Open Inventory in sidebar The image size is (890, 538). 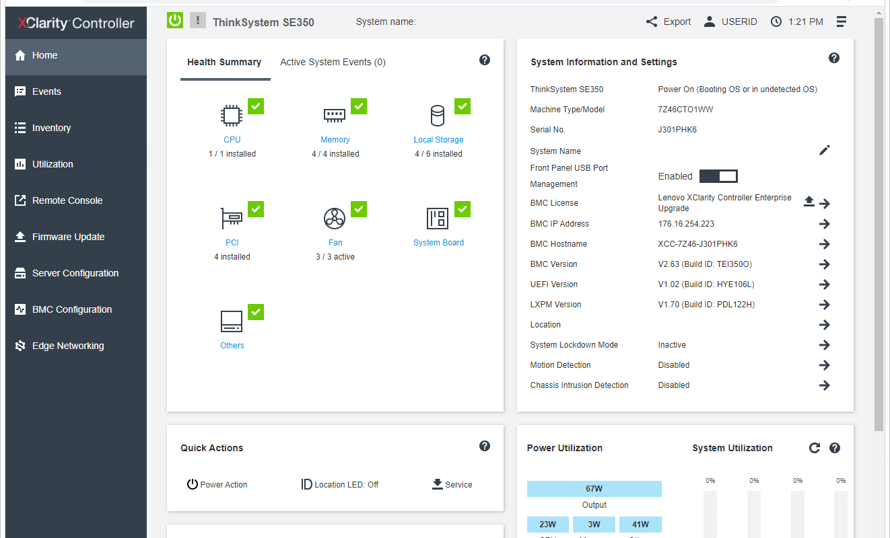pos(76,128)
